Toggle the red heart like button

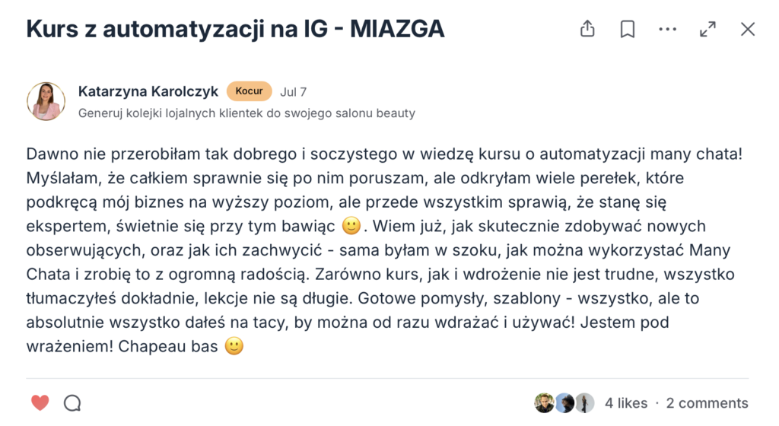click(x=40, y=403)
